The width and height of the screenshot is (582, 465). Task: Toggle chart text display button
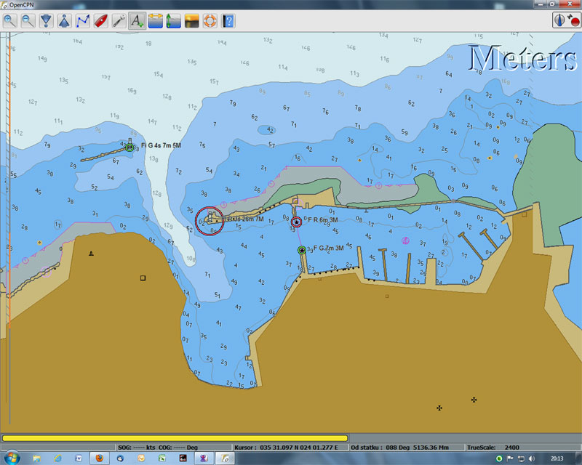[137, 20]
